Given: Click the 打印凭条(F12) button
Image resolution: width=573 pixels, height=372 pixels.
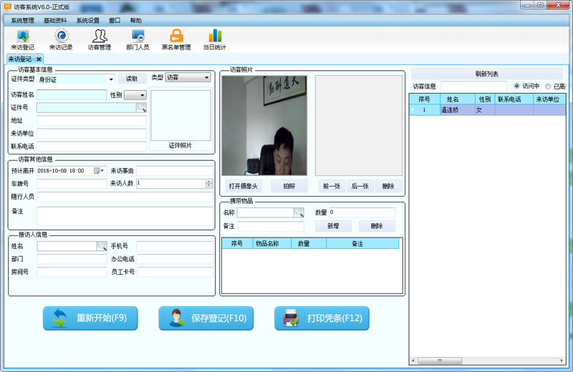Looking at the screenshot, I should (x=322, y=318).
